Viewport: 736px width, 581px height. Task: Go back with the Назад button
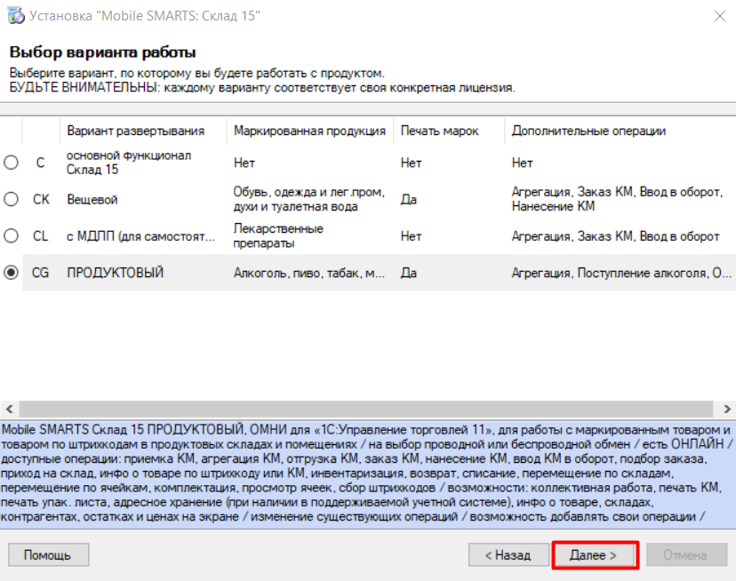pyautogui.click(x=507, y=555)
